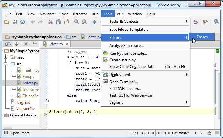Choose Open Terminal

click(x=146, y=82)
